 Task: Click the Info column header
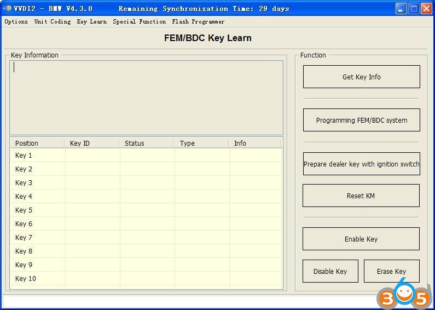coord(254,143)
